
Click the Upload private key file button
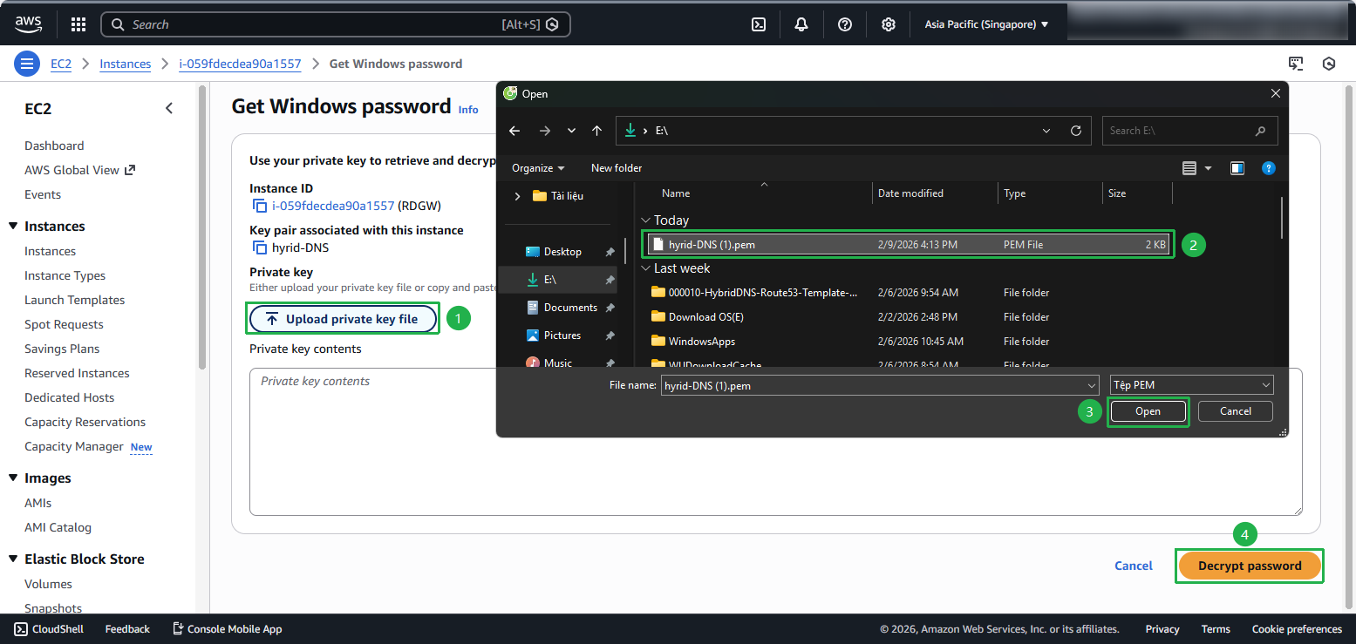pos(343,319)
